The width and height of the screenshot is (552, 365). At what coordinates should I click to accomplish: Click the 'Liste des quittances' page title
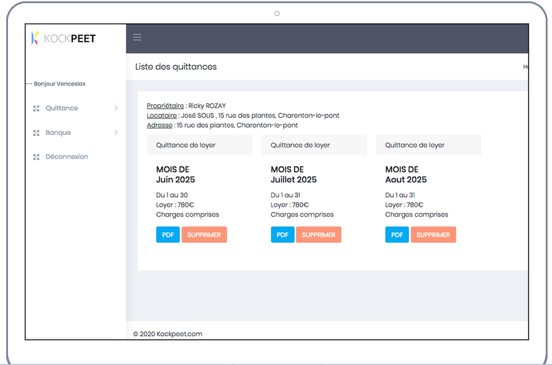[176, 67]
